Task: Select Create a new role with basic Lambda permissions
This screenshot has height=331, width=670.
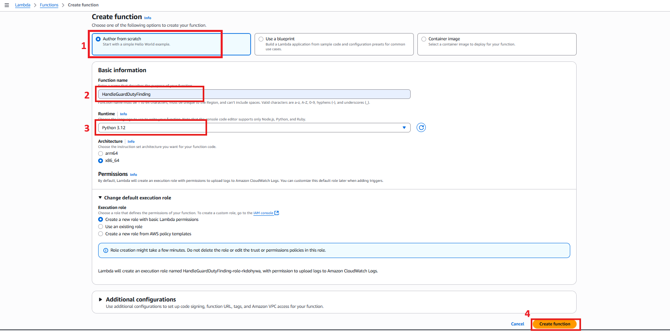Action: pyautogui.click(x=101, y=220)
